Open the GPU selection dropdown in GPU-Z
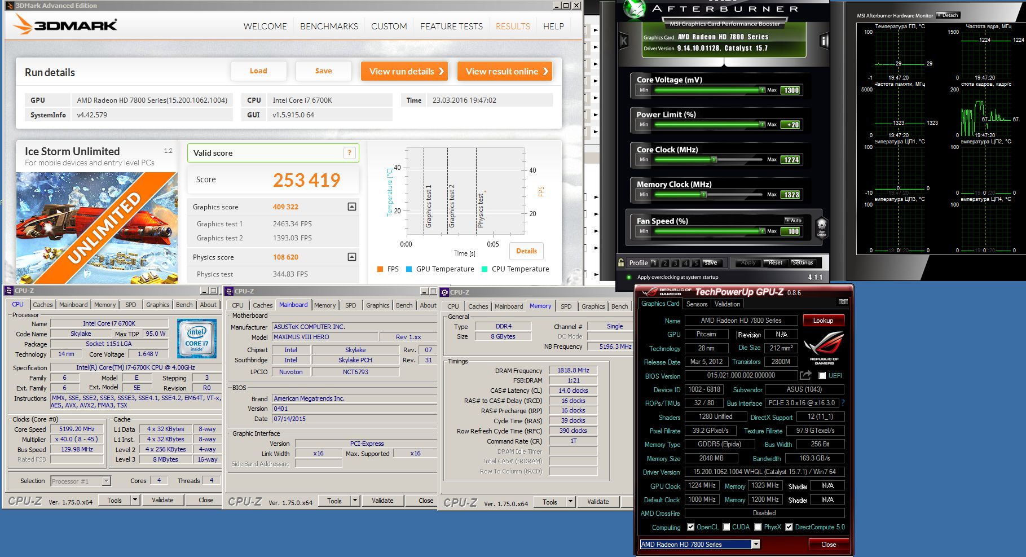Screen dimensions: 1026x557 coord(756,545)
